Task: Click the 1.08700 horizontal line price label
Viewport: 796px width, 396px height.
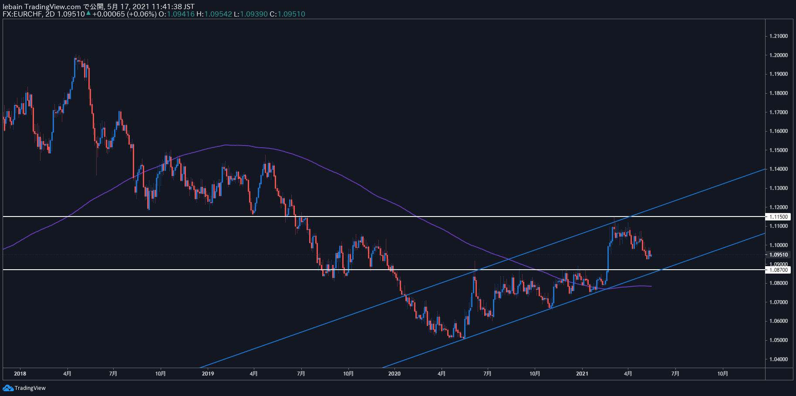Action: (x=778, y=270)
